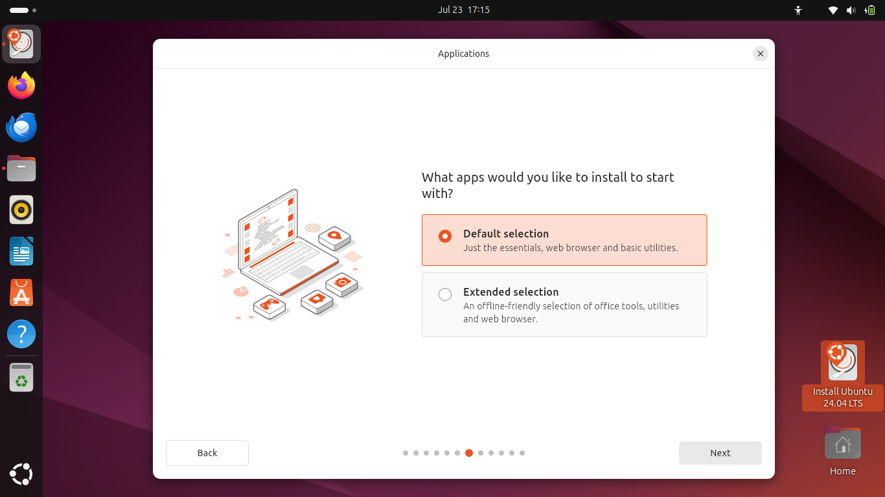885x497 pixels.
Task: Go Back to the previous installer step
Action: (x=207, y=453)
